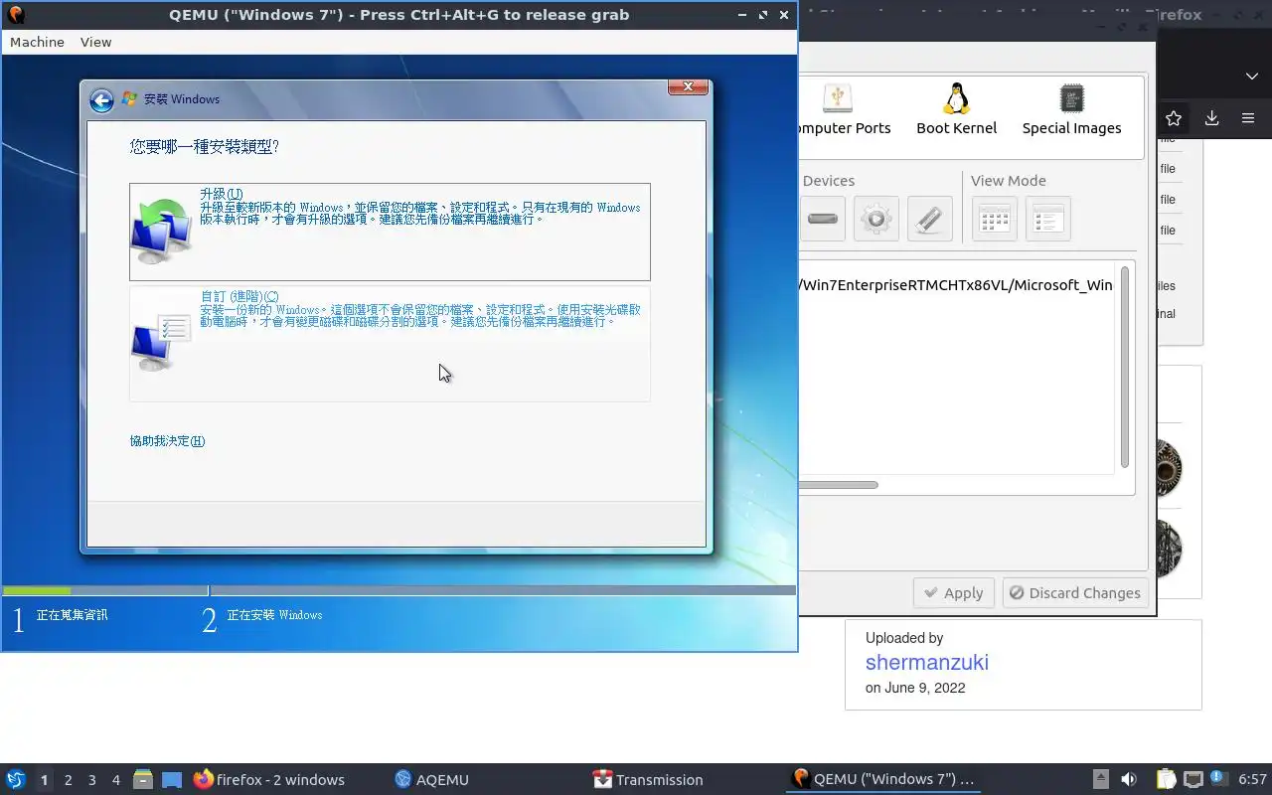Image resolution: width=1272 pixels, height=795 pixels.
Task: Open the desktop start menu icon
Action: pyautogui.click(x=16, y=779)
